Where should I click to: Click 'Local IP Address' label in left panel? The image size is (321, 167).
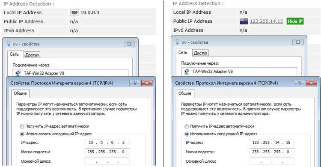[23, 12]
